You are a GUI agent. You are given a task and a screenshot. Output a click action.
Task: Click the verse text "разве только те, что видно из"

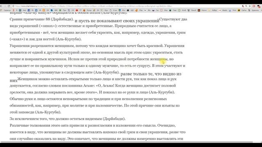point(151,74)
